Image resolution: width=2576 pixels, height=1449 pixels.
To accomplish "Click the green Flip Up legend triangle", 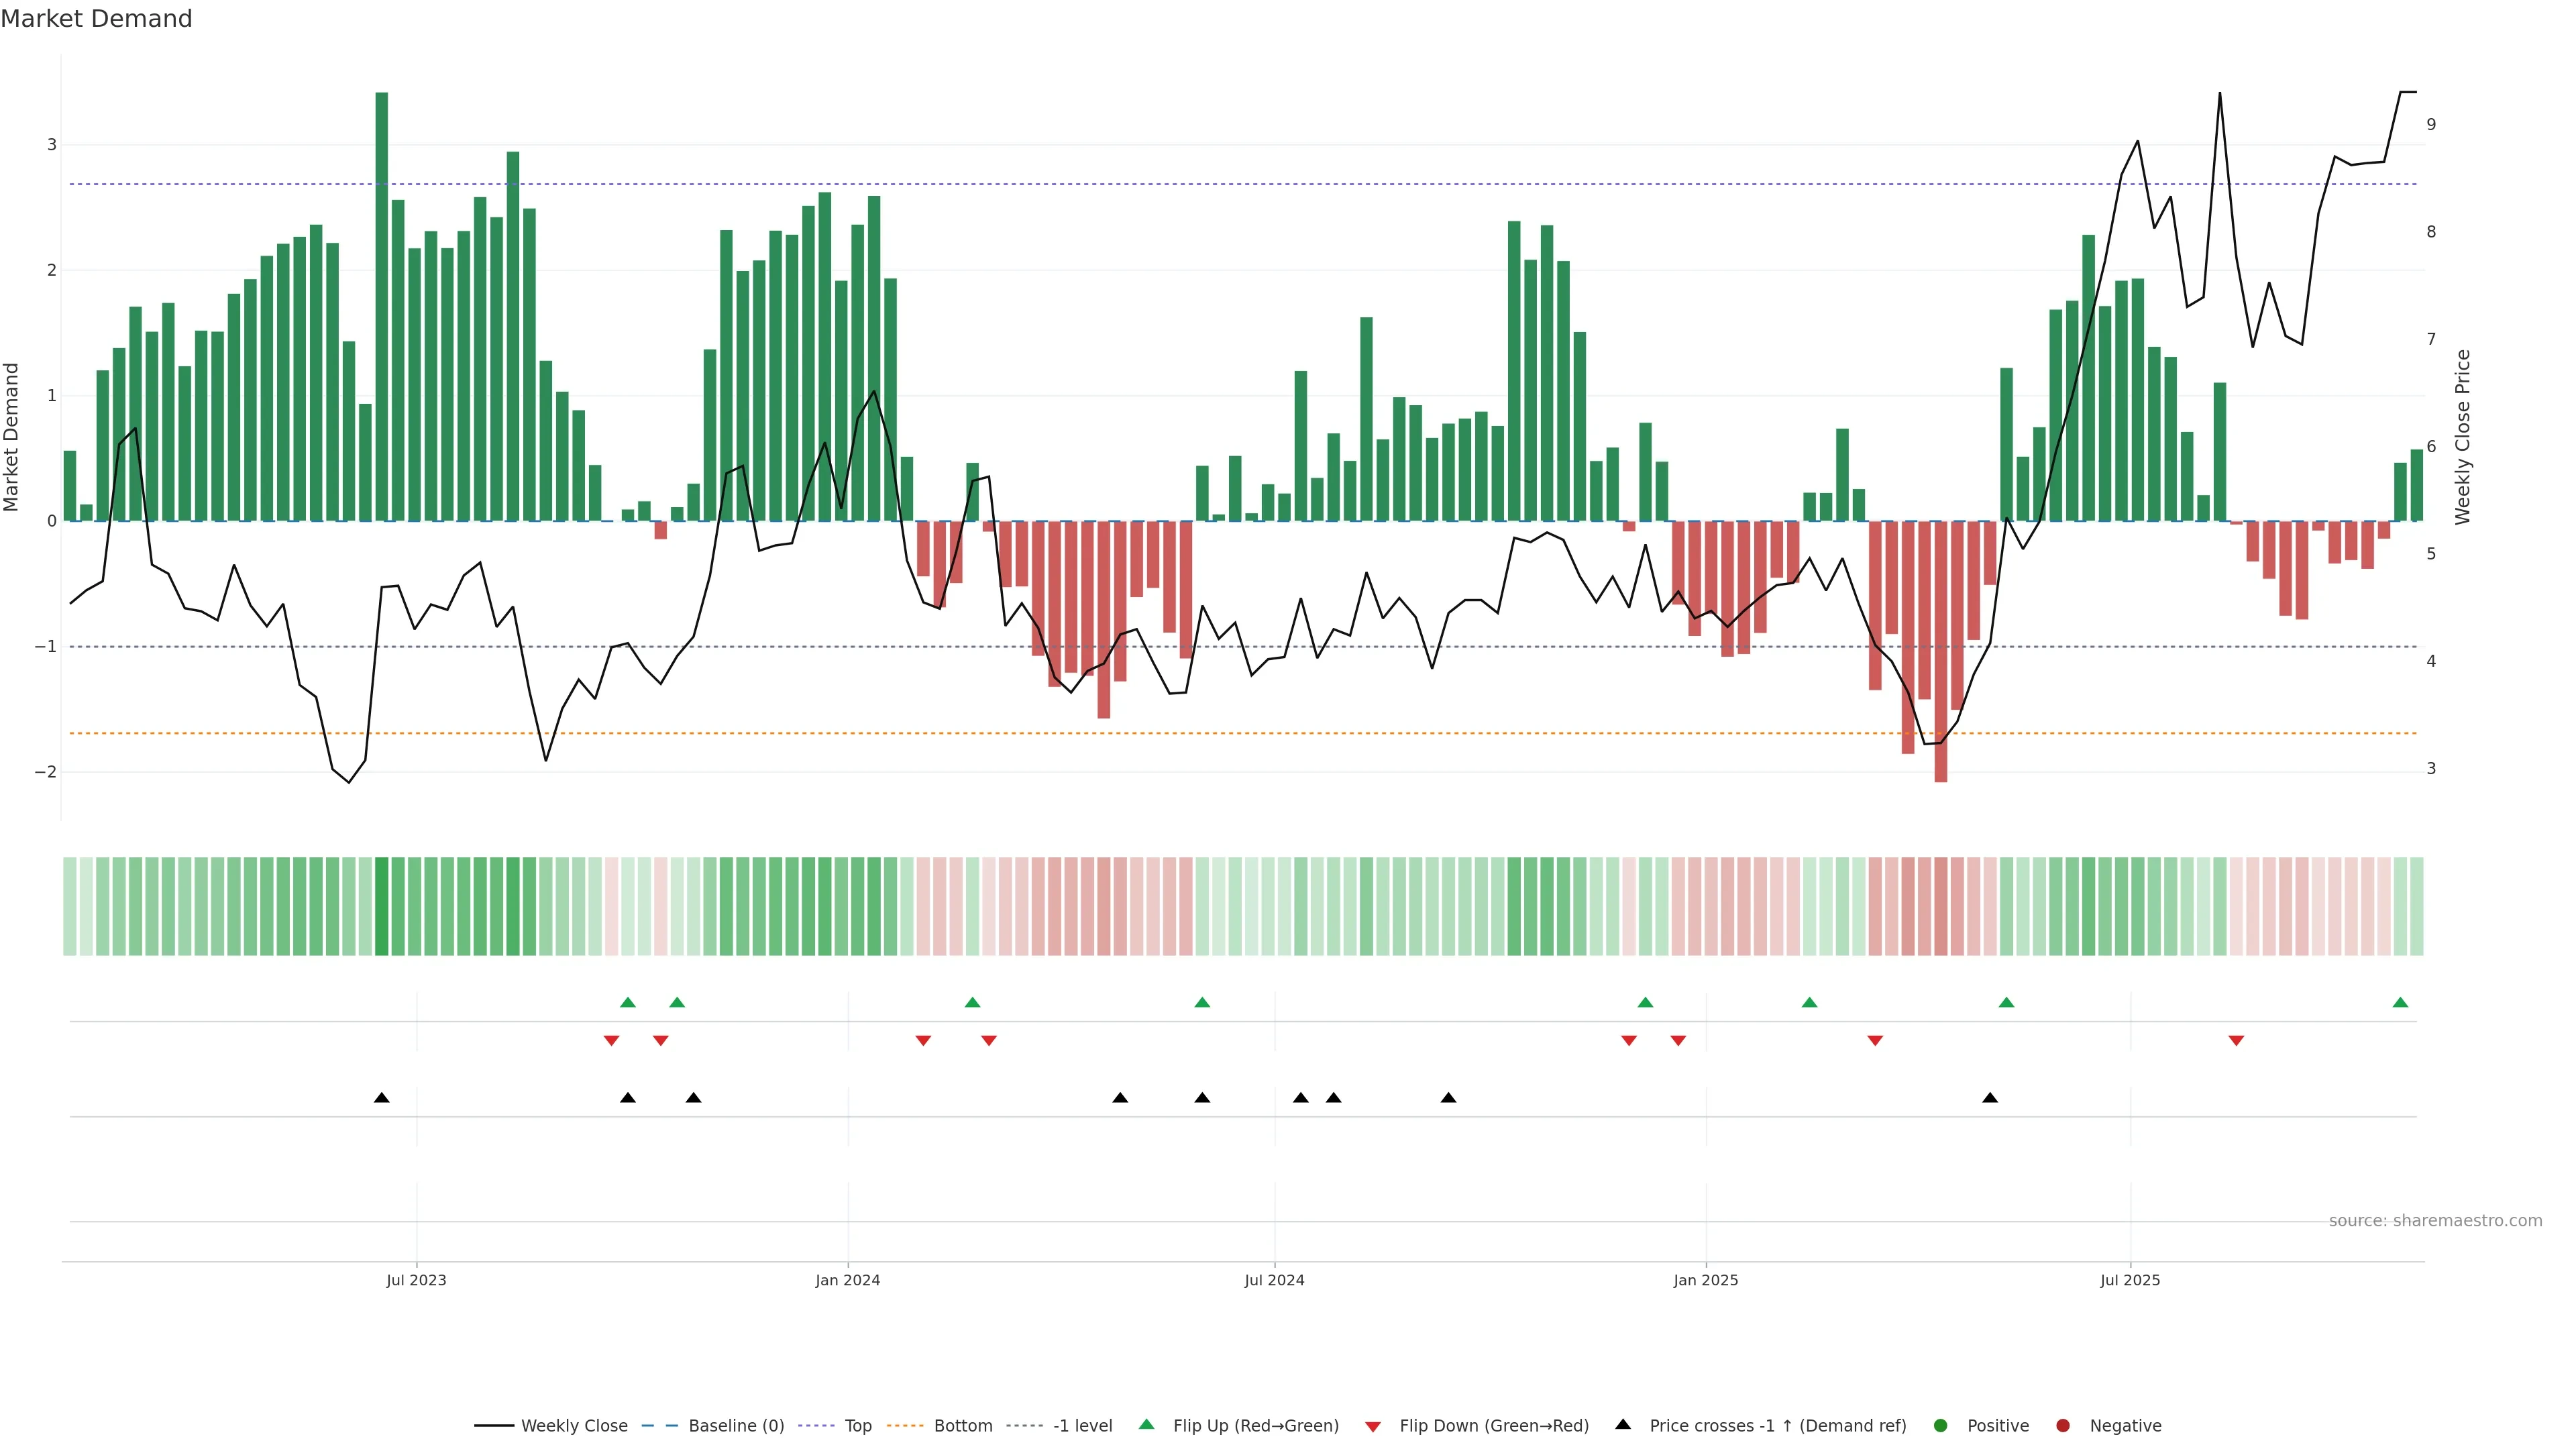I will coord(1146,1424).
